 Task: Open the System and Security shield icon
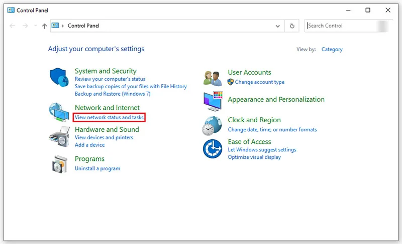(59, 77)
